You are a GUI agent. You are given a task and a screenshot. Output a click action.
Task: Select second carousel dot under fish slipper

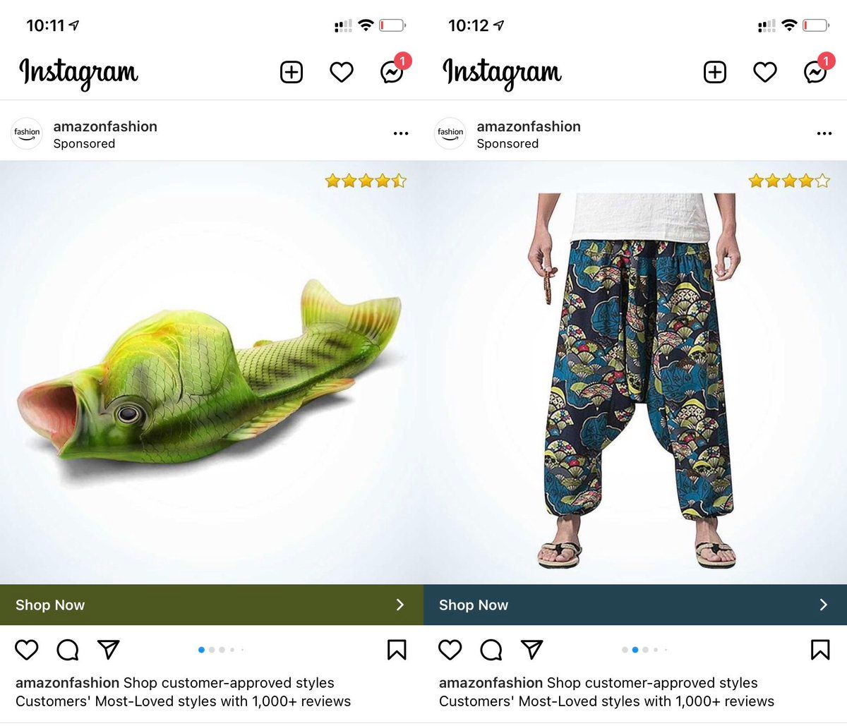pos(212,650)
